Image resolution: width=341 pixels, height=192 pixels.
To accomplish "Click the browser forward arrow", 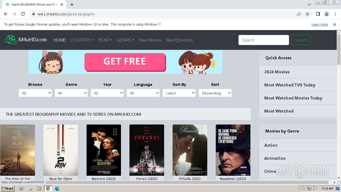I will click(14, 14).
